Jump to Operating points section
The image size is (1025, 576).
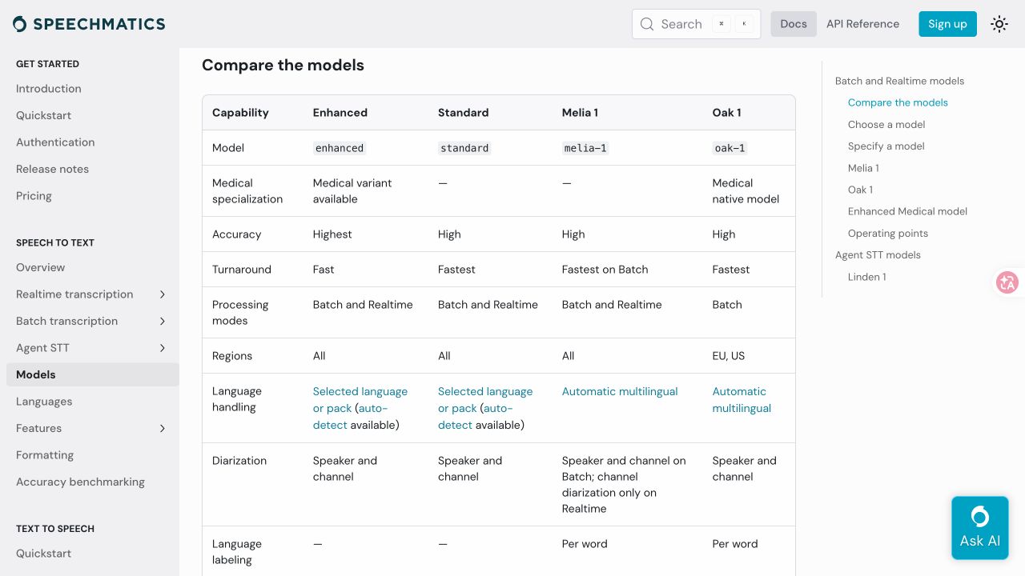pyautogui.click(x=888, y=234)
